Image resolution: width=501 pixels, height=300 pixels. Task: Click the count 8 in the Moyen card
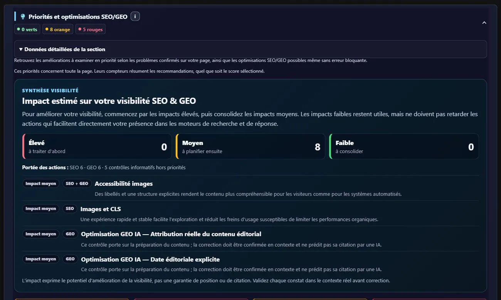[x=318, y=147]
